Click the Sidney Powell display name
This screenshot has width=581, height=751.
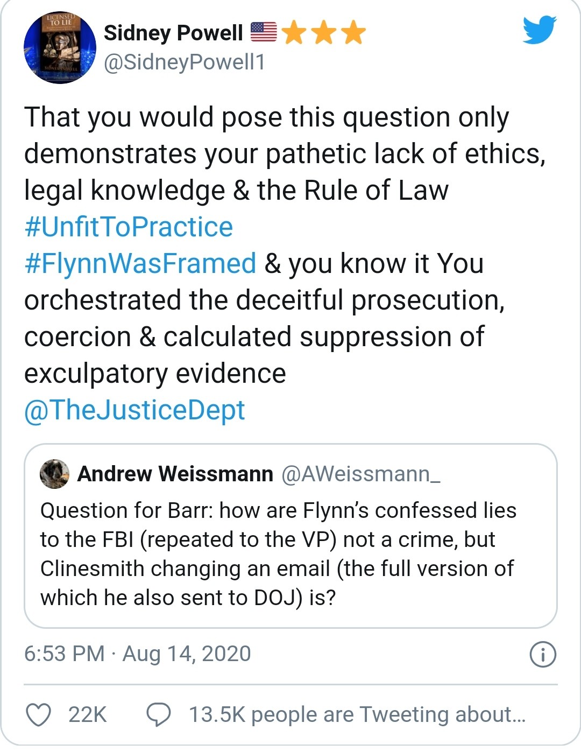(173, 33)
